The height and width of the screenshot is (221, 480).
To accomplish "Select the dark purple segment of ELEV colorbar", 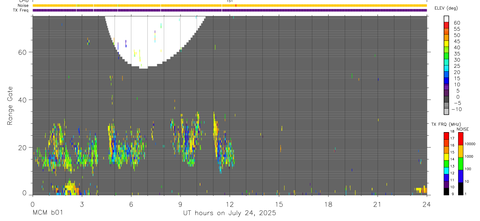I will [446, 93].
